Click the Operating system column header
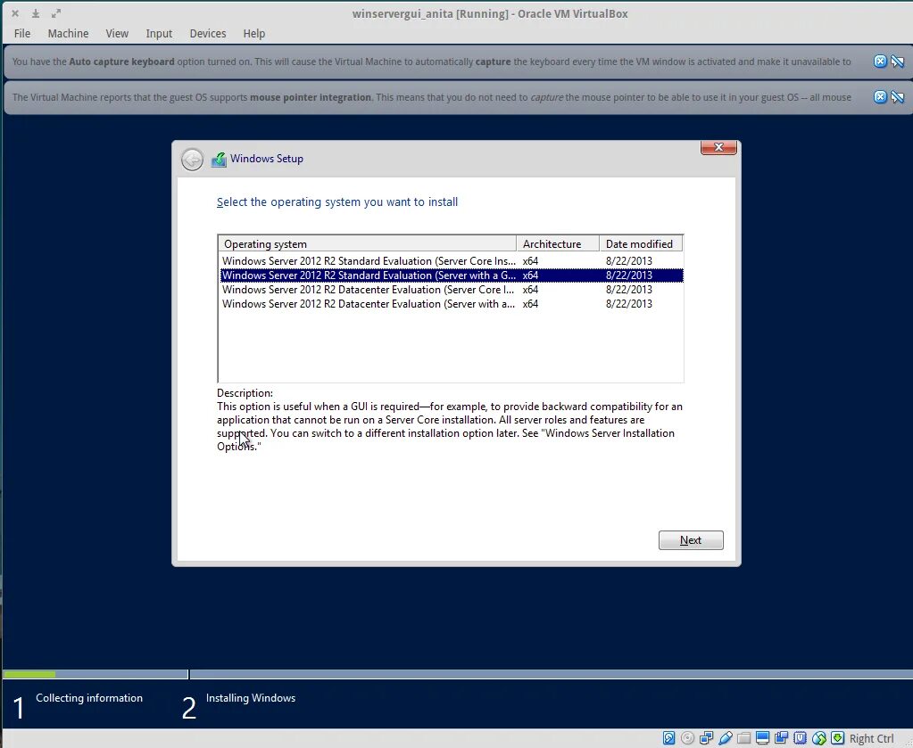913x748 pixels. pos(368,243)
